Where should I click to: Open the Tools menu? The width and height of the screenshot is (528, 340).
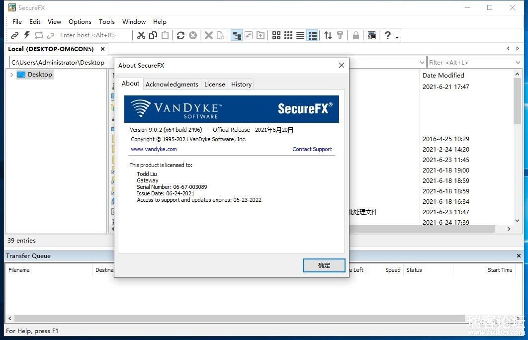107,21
